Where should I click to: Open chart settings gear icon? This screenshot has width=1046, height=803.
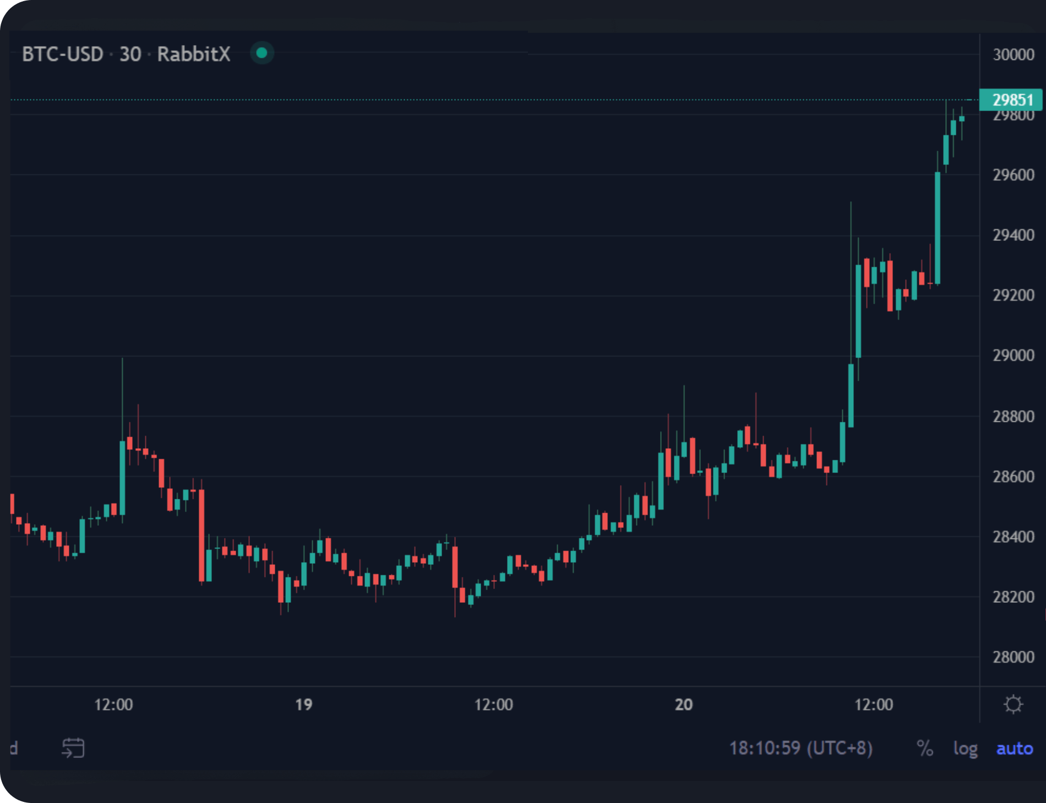1013,705
